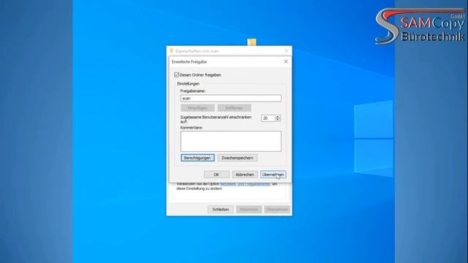Select the folder icon on the desktop

coord(252,42)
